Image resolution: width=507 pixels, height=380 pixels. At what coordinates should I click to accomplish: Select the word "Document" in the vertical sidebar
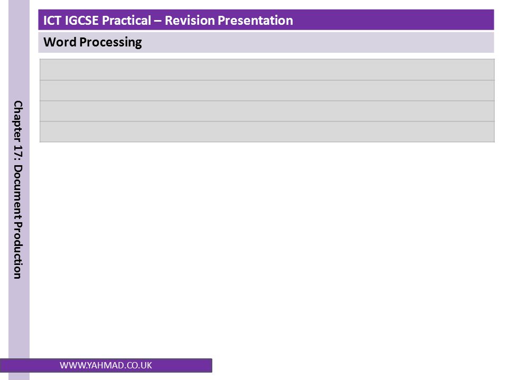pos(18,192)
